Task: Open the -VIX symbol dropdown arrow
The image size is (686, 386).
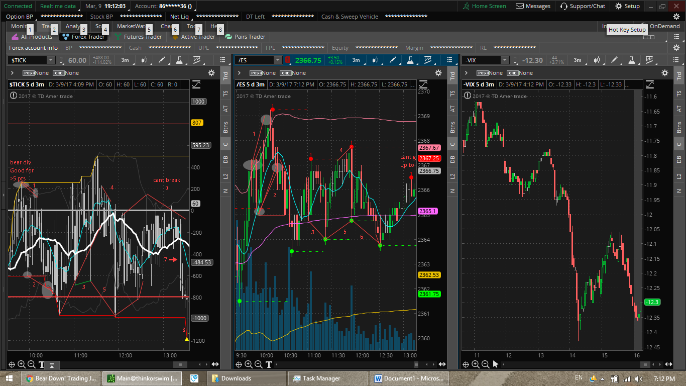Action: pos(504,60)
